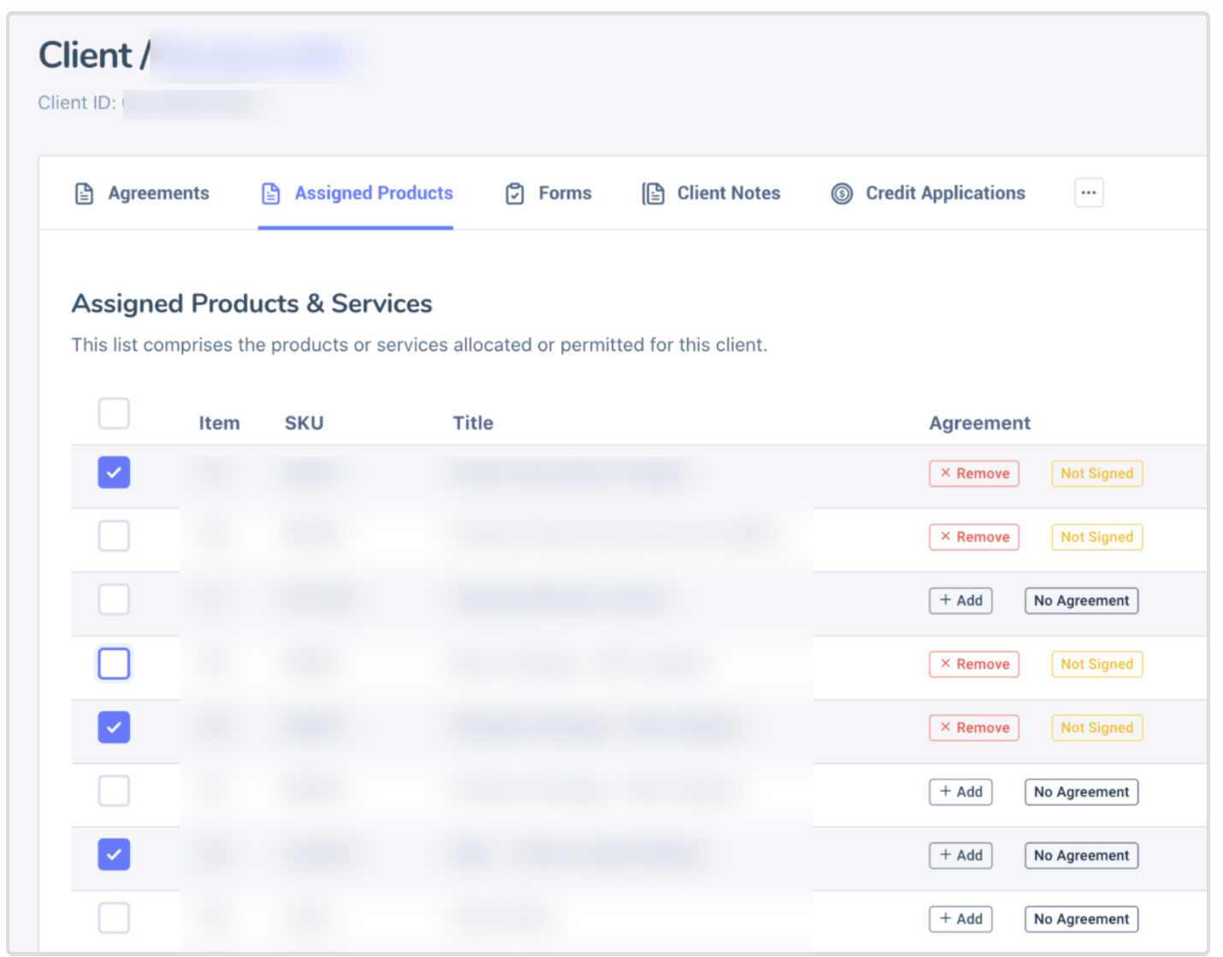Toggle the select-all checkbox in the table header
1223x957 pixels.
[114, 414]
